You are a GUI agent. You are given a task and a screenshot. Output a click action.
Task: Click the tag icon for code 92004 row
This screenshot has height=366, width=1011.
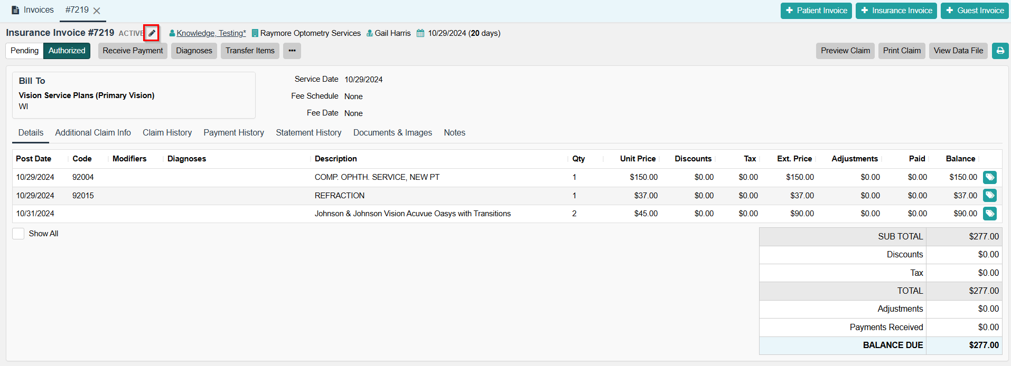click(989, 177)
